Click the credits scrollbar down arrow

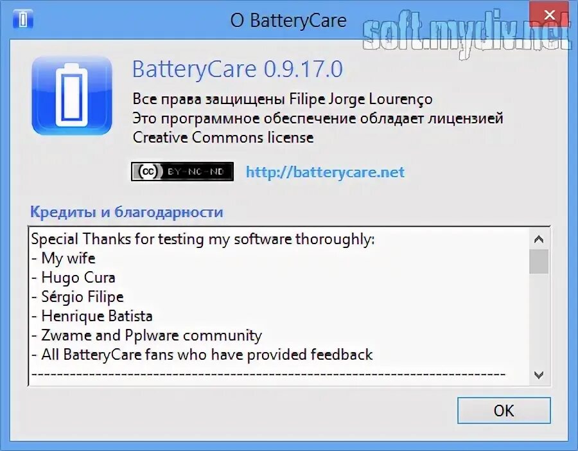pos(539,375)
